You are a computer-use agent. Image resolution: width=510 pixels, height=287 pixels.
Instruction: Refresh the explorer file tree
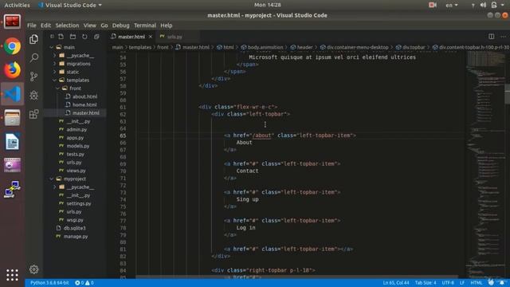(x=84, y=37)
